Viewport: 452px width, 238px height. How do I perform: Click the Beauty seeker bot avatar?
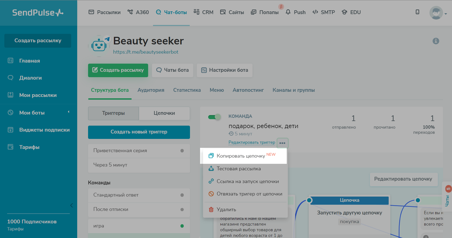click(x=99, y=46)
